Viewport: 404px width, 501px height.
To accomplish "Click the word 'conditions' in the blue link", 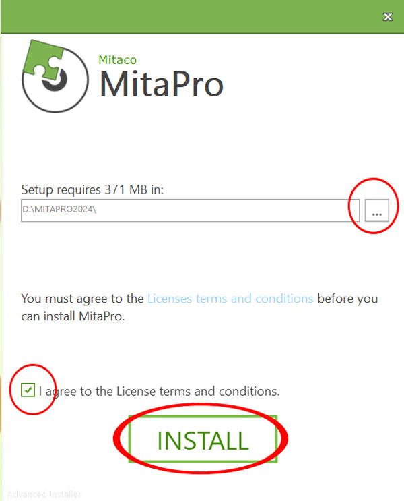I will point(284,299).
